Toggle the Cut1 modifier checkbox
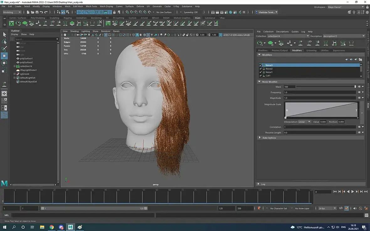 (x=261, y=75)
